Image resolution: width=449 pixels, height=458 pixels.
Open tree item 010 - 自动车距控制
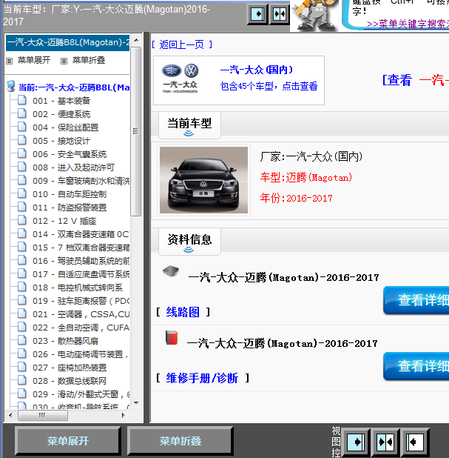click(x=70, y=194)
